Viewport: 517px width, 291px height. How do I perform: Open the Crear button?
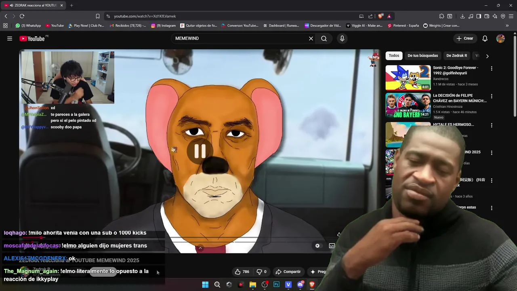(464, 38)
